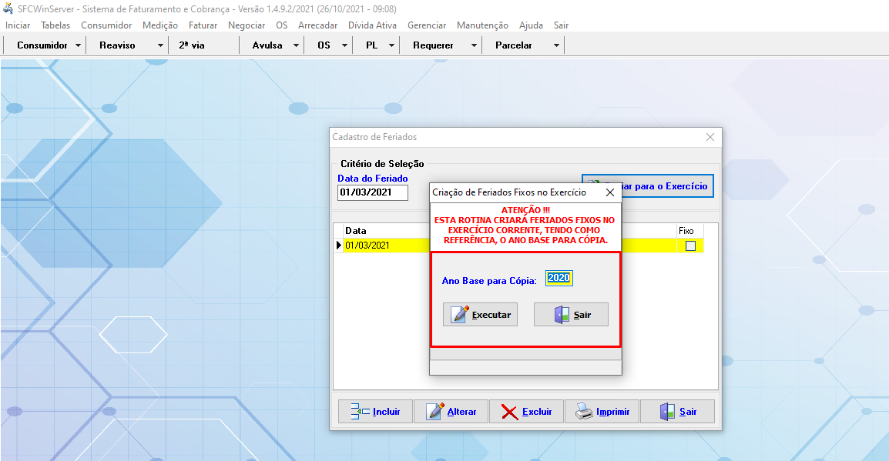Click the Incluir insert icon

(360, 412)
